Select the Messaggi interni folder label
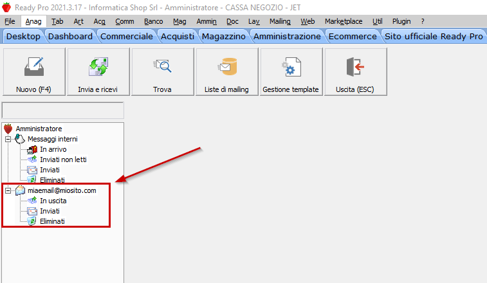487x283 pixels. [x=53, y=139]
